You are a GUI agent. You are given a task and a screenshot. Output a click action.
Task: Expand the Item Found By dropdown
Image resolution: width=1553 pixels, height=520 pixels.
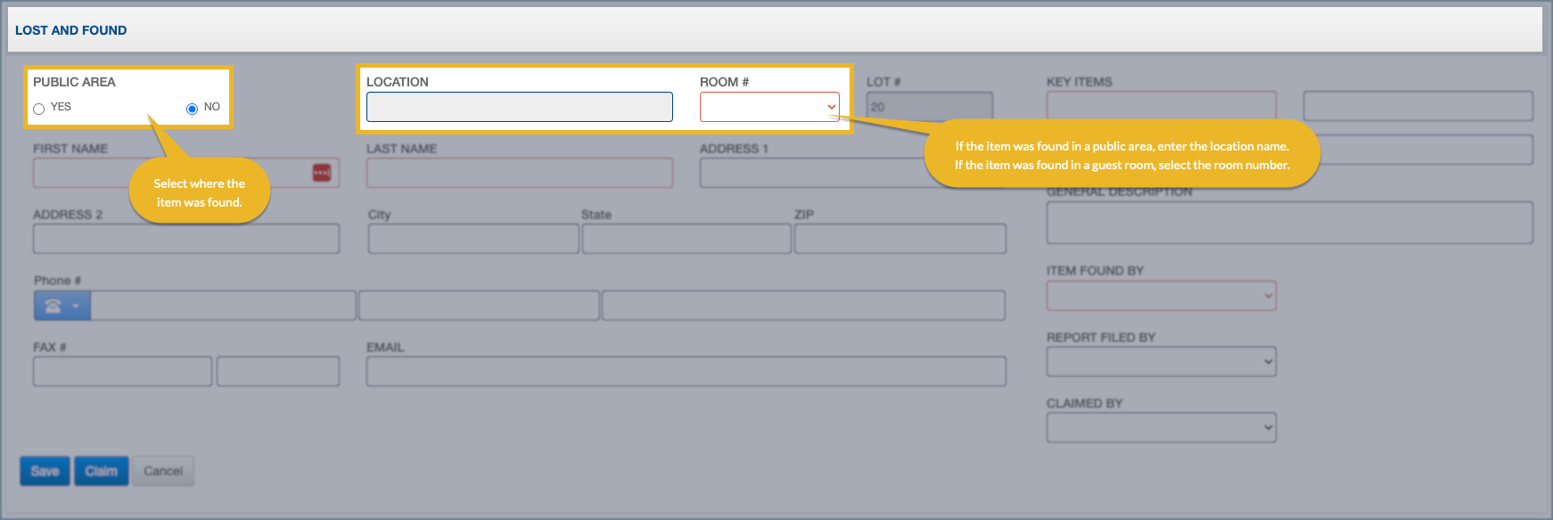pyautogui.click(x=1161, y=296)
